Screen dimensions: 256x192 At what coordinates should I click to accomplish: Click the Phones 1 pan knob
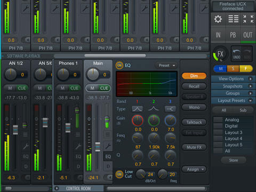tap(63, 74)
